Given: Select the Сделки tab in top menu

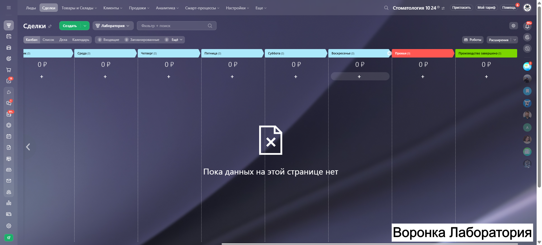Looking at the screenshot, I should (x=49, y=8).
